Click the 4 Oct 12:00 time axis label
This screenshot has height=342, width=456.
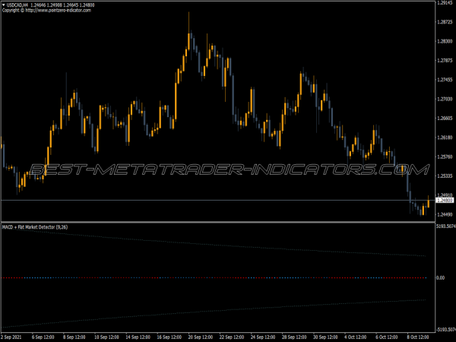(356, 337)
